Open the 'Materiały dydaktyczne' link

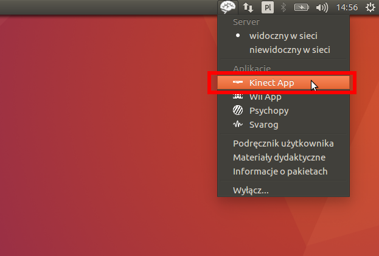[279, 157]
